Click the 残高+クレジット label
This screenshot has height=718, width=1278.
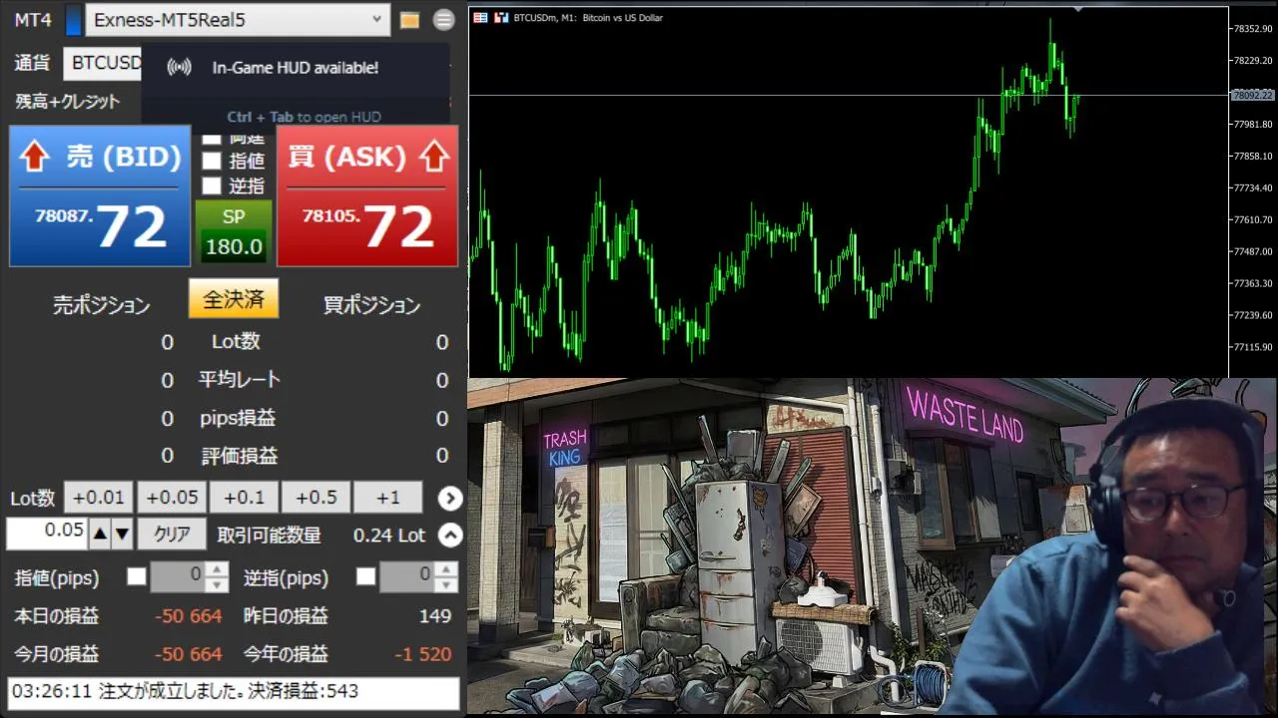point(68,101)
